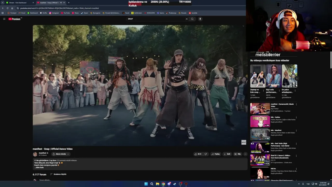Switch to Stream - Kick Dashboard tab
This screenshot has height=187, width=332.
20,3
